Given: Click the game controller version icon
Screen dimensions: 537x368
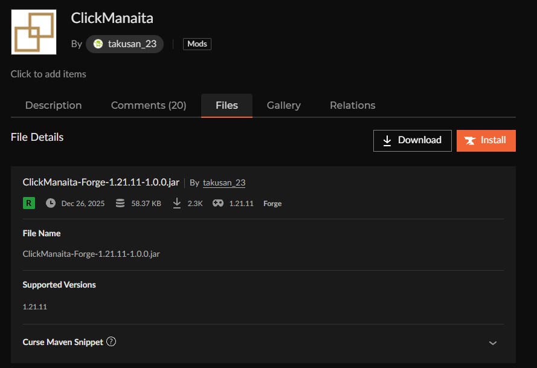Looking at the screenshot, I should click(x=217, y=203).
